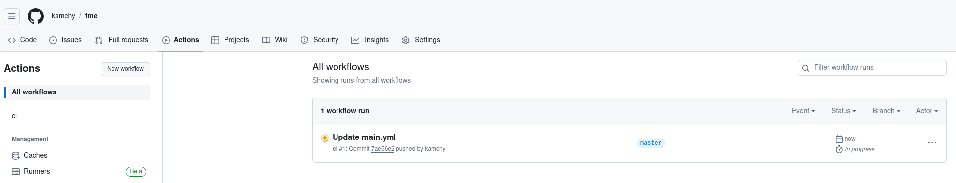Open the three-dot menu for the workflow run
This screenshot has height=183, width=956.
pyautogui.click(x=932, y=143)
